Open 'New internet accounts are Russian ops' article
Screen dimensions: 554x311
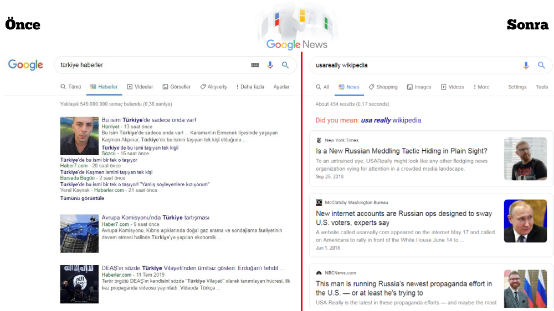(404, 218)
